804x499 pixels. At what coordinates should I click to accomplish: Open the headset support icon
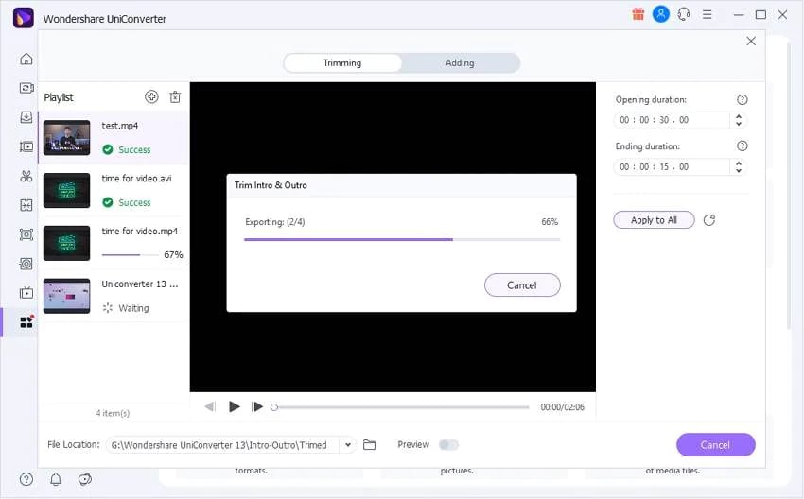pyautogui.click(x=684, y=14)
